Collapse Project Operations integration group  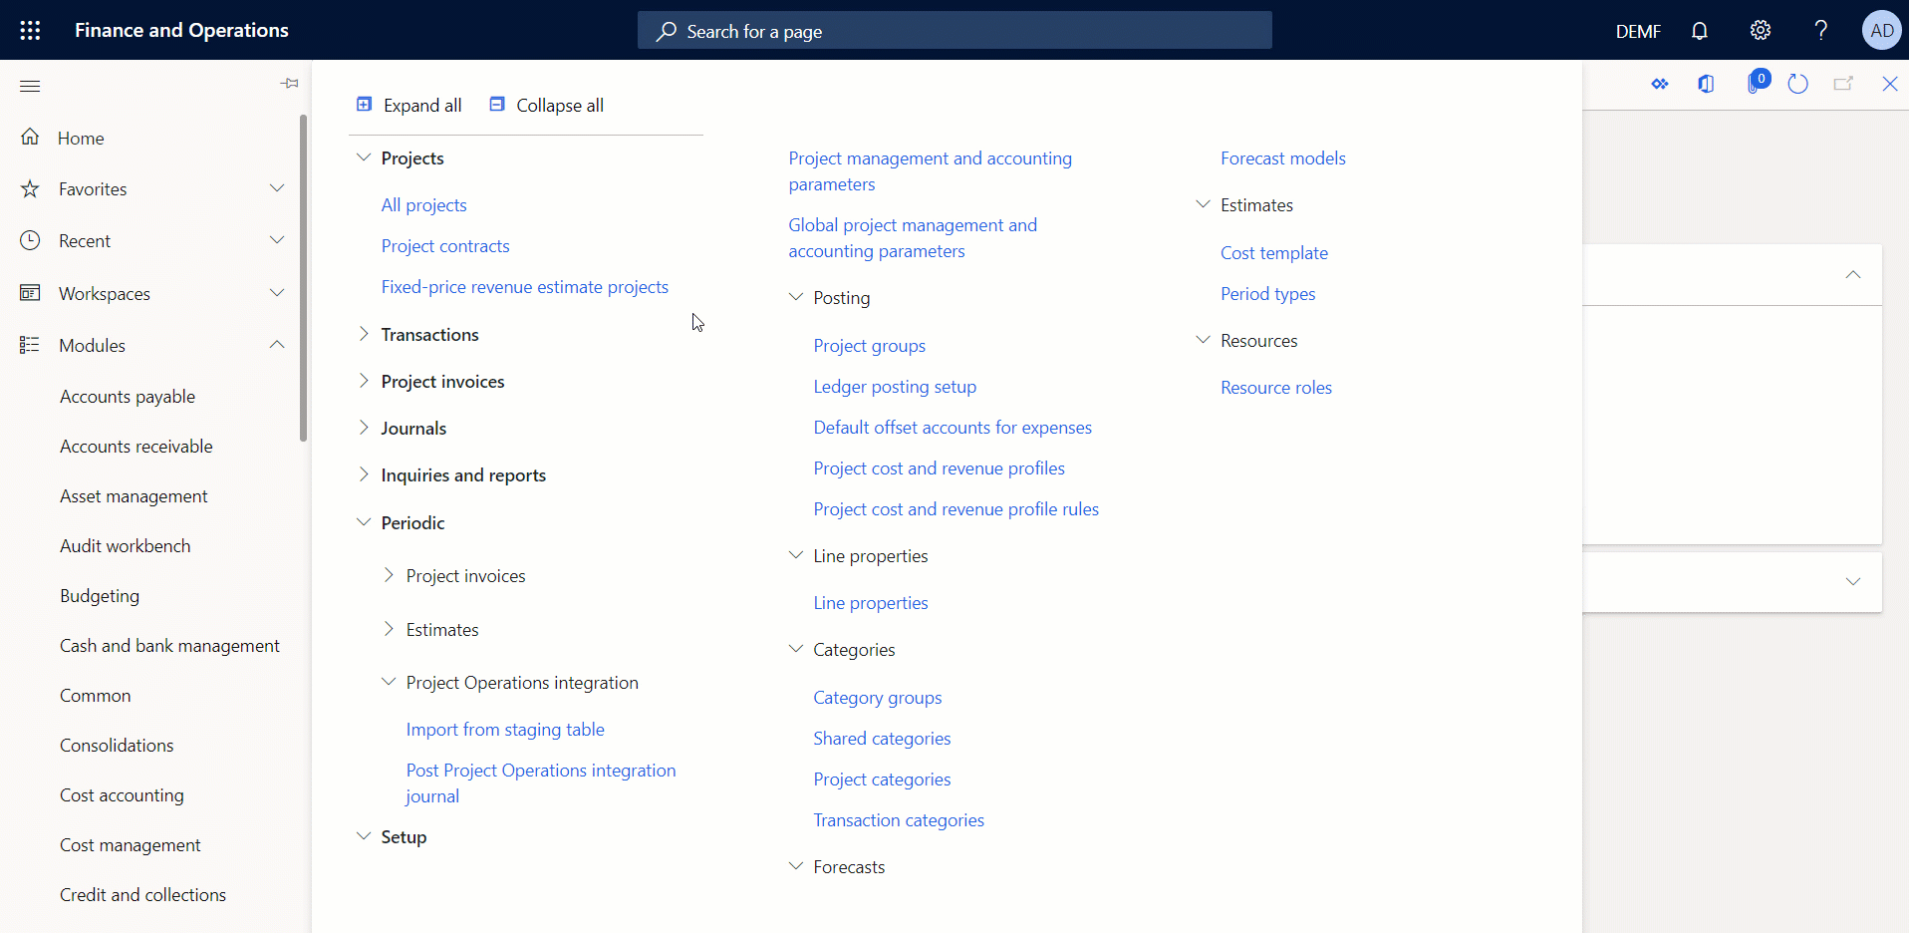click(389, 682)
